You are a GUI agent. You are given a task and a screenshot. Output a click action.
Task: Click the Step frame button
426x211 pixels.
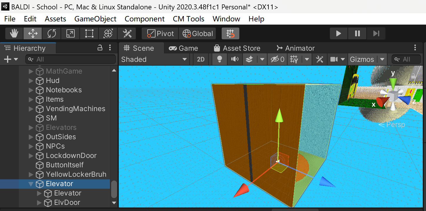click(x=376, y=33)
